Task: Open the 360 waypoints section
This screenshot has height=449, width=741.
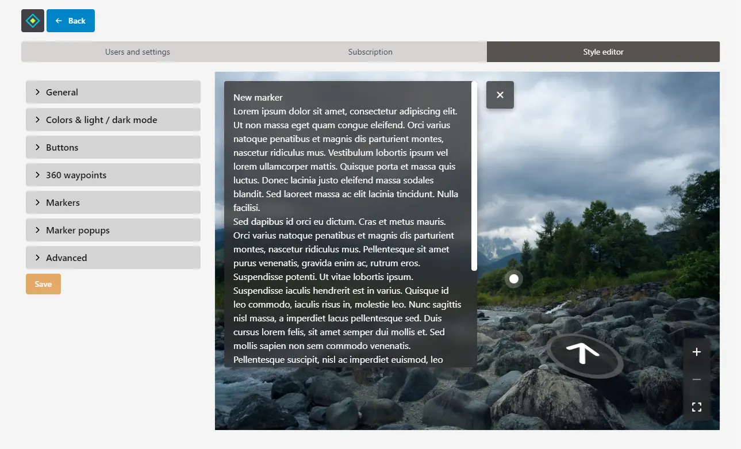Action: pyautogui.click(x=113, y=175)
